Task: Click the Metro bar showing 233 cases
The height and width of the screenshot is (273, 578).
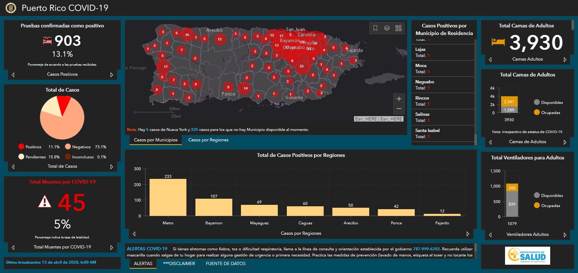Action: click(x=168, y=197)
